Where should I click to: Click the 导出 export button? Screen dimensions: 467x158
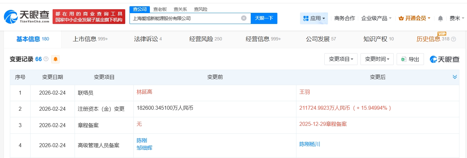pos(410,59)
